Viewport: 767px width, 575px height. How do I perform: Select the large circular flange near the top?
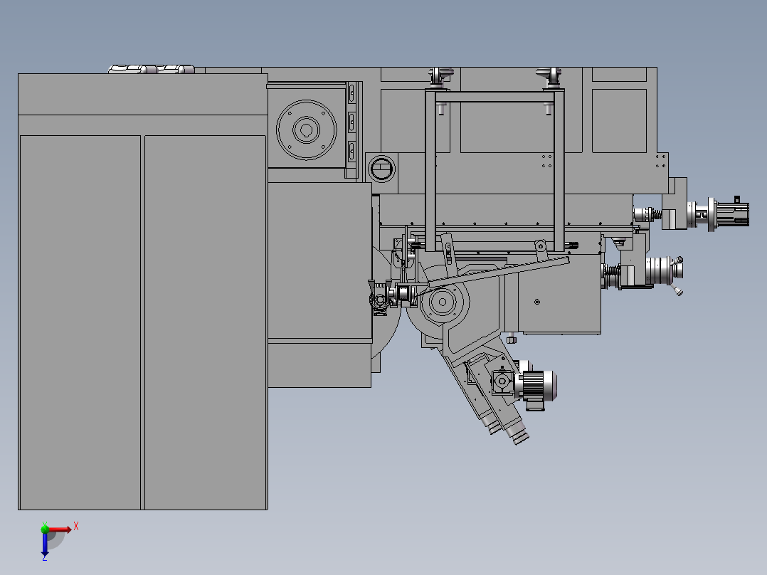tap(307, 130)
